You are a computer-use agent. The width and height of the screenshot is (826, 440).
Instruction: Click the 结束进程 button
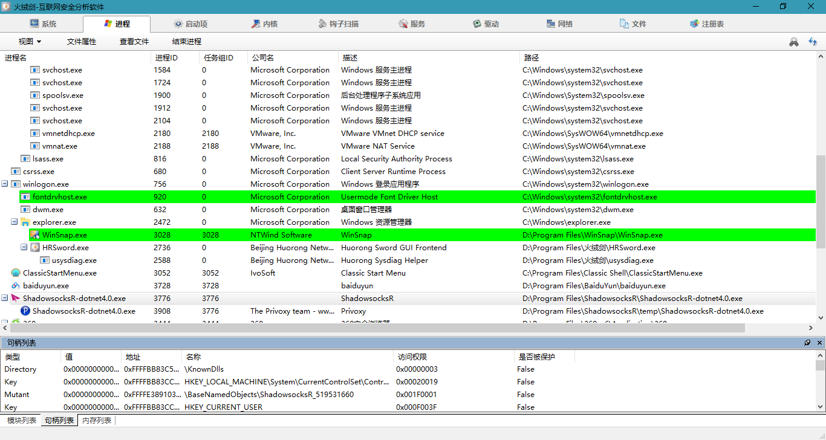click(186, 41)
